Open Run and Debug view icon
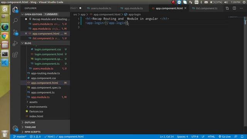The height and width of the screenshot is (139, 247). [x=15, y=43]
